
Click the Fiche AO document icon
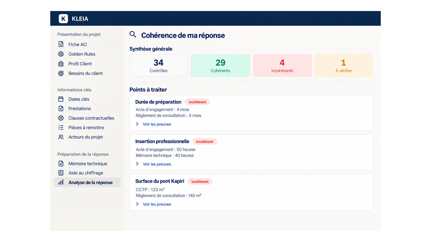(x=61, y=44)
